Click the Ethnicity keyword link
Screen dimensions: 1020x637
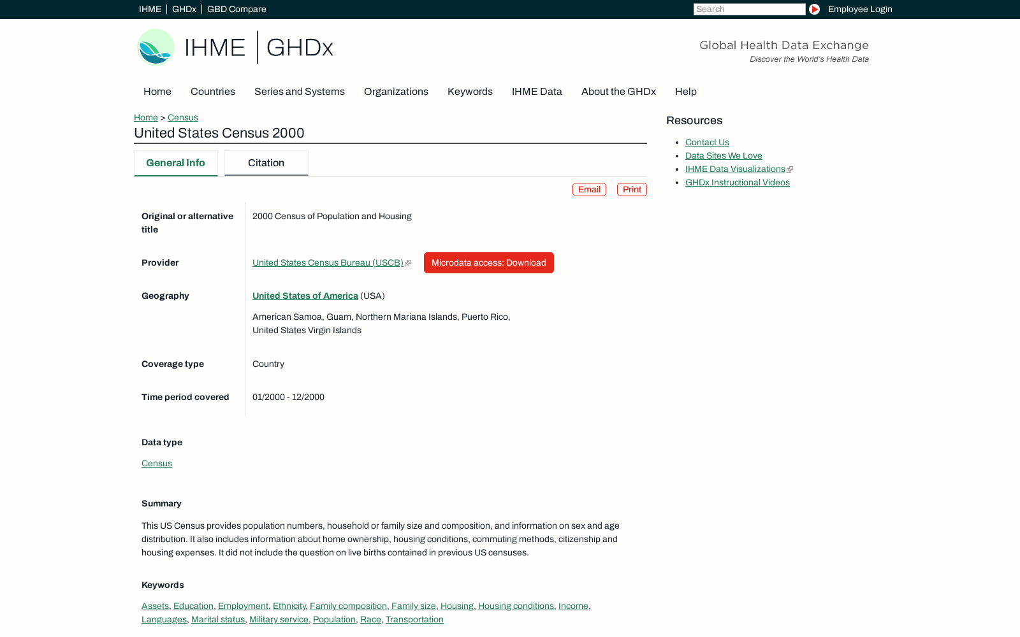[x=289, y=606]
